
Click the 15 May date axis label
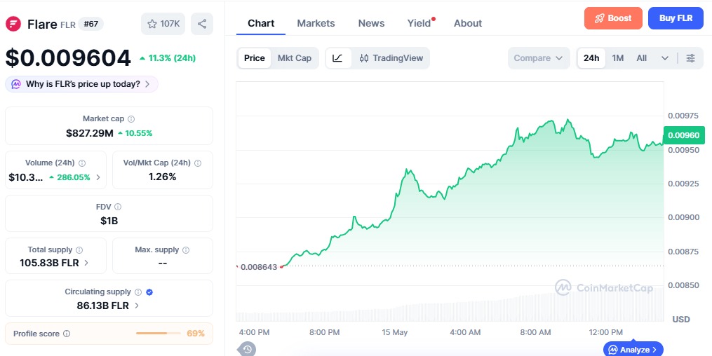pos(395,332)
